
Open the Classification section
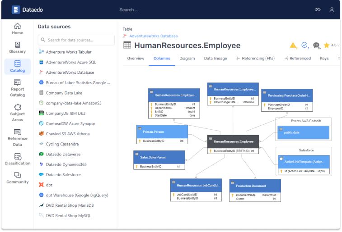(17, 159)
